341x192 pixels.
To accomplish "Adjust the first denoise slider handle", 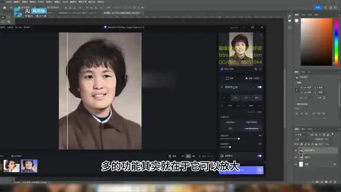I will point(239,139).
